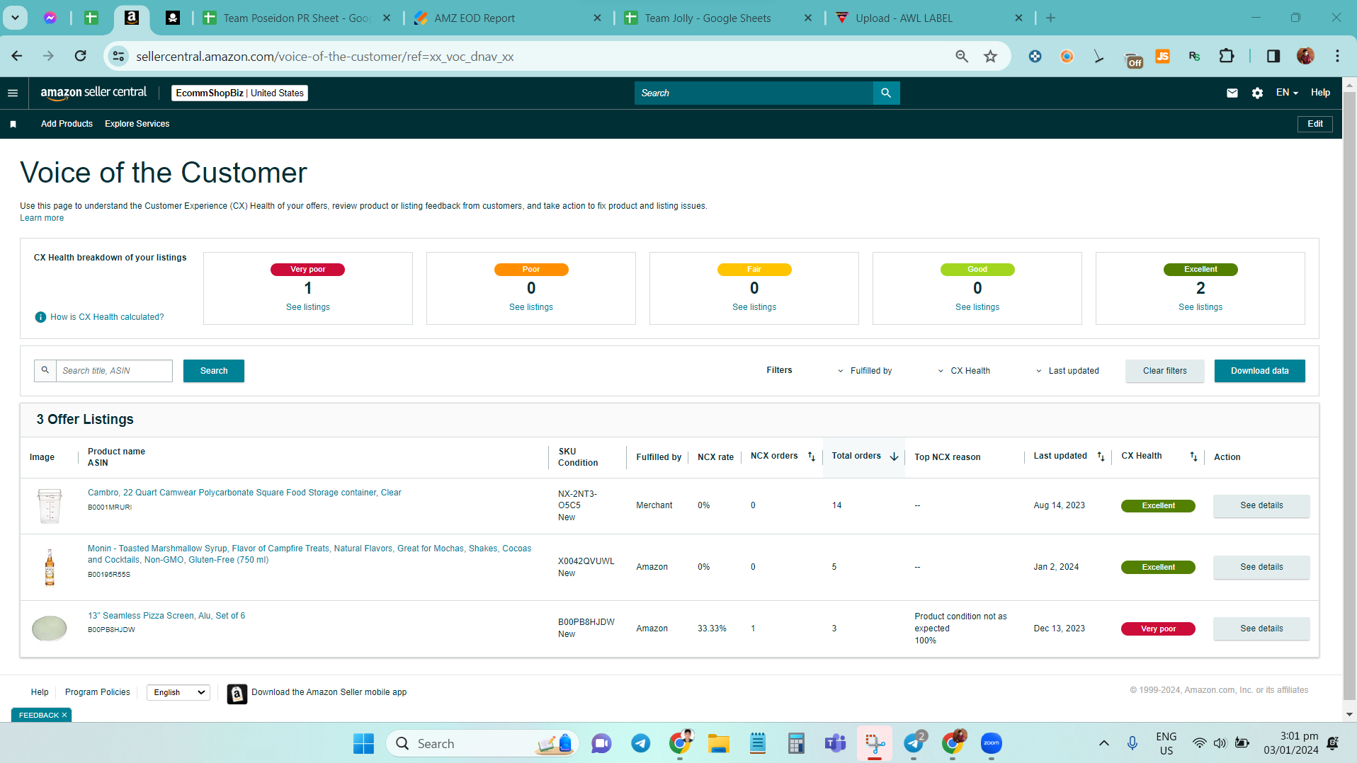Click Edit button in navigation bar
Viewport: 1357px width, 763px height.
(x=1315, y=124)
